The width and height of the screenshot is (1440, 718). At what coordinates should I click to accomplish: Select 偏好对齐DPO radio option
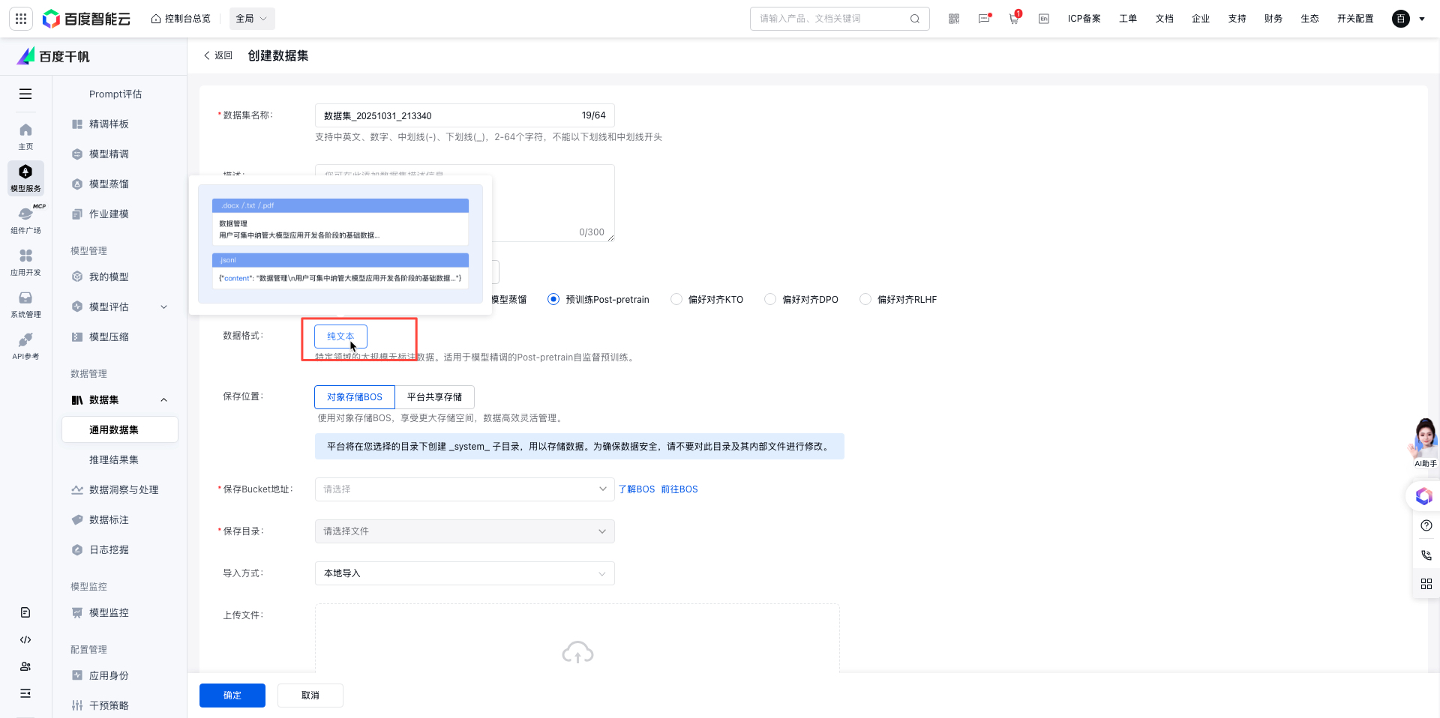770,299
